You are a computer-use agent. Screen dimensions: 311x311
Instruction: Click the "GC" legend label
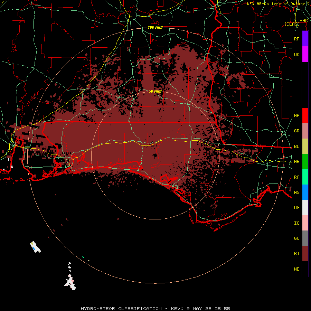[x=296, y=238]
